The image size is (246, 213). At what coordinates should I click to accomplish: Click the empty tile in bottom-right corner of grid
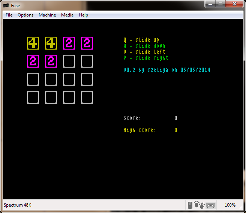(x=87, y=97)
